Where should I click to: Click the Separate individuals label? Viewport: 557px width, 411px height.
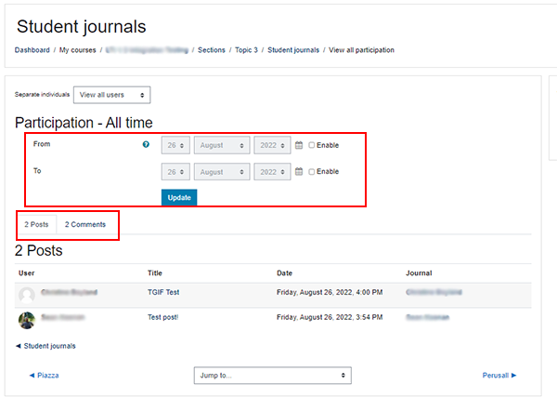click(42, 95)
